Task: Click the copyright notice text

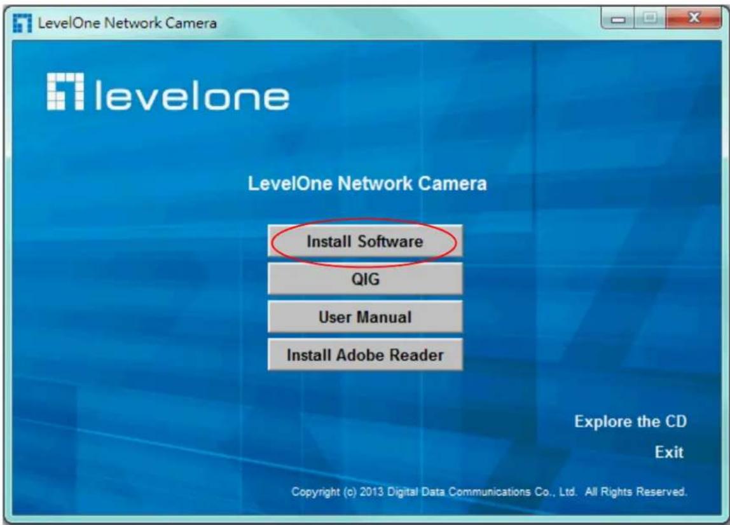Action: pos(489,491)
